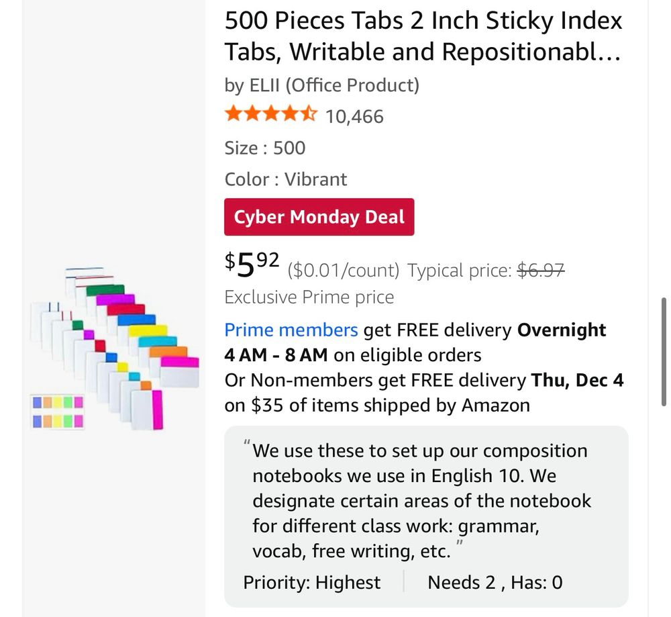This screenshot has width=671, height=617.
Task: Follow the Prime members link
Action: pos(291,330)
